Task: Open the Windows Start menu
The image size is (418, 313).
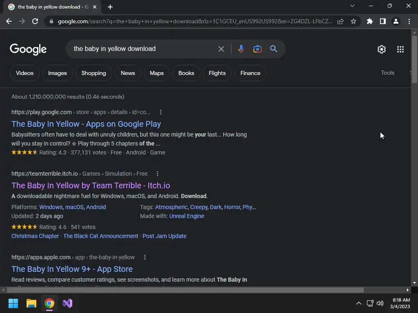Action: tap(13, 303)
